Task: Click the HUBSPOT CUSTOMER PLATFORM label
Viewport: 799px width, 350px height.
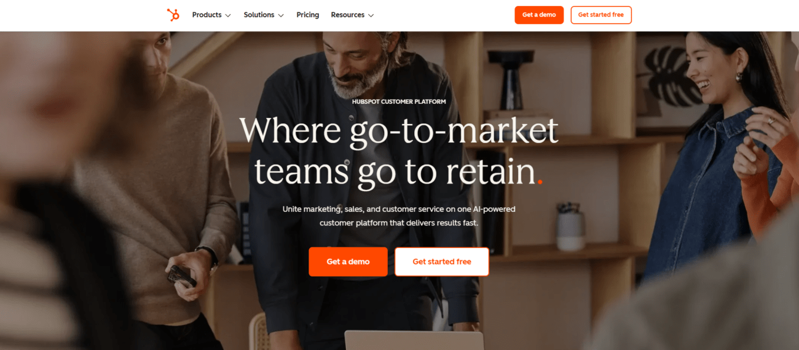Action: (399, 101)
